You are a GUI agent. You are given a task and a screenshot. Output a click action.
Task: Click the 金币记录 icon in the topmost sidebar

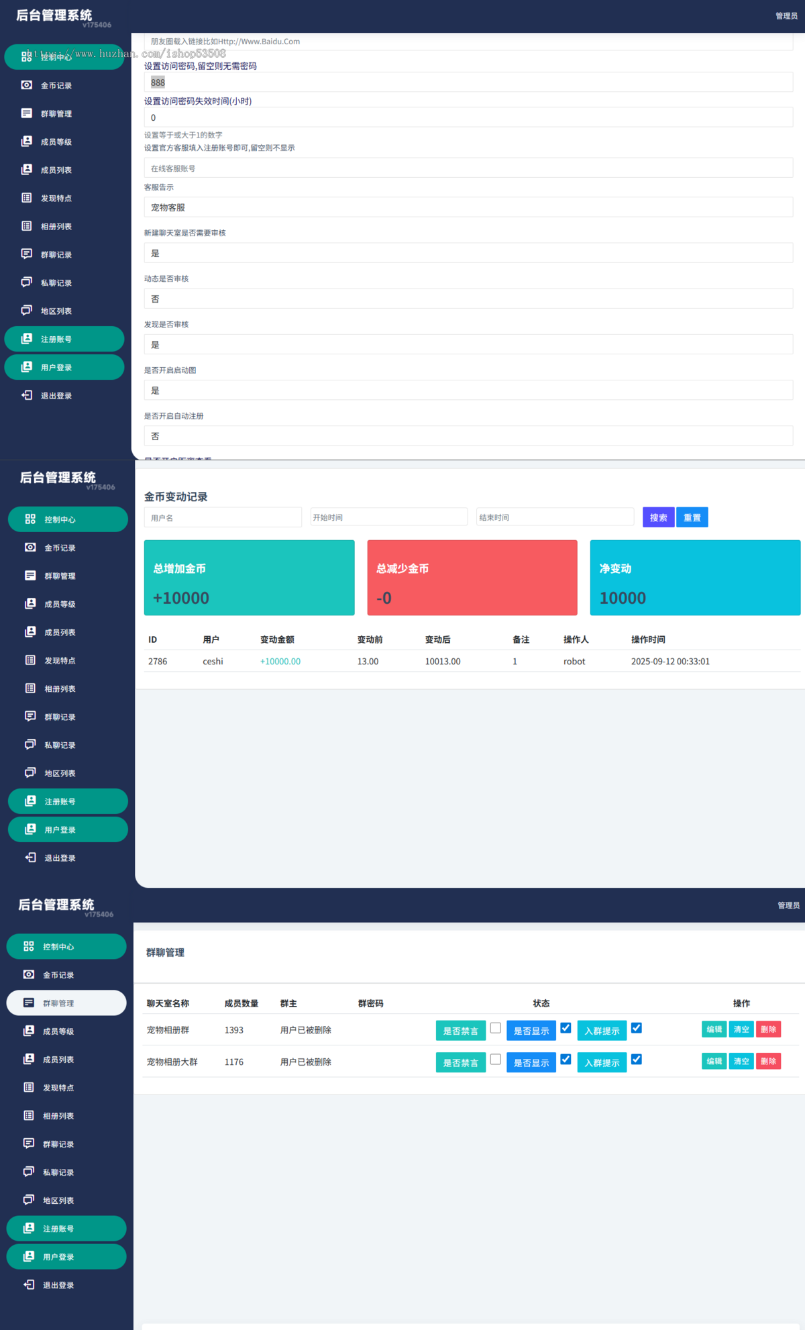point(27,85)
